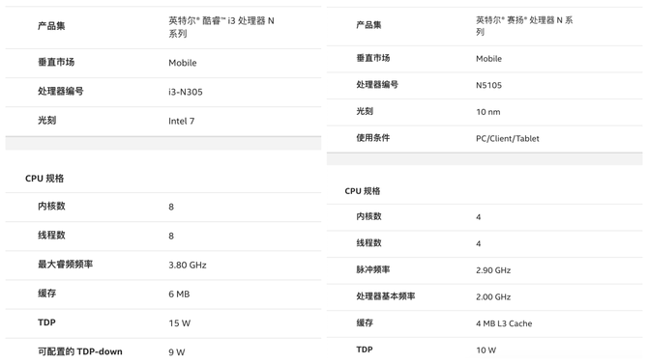Click the i3-N305 processor number value
The image size is (648, 364).
[x=186, y=92]
